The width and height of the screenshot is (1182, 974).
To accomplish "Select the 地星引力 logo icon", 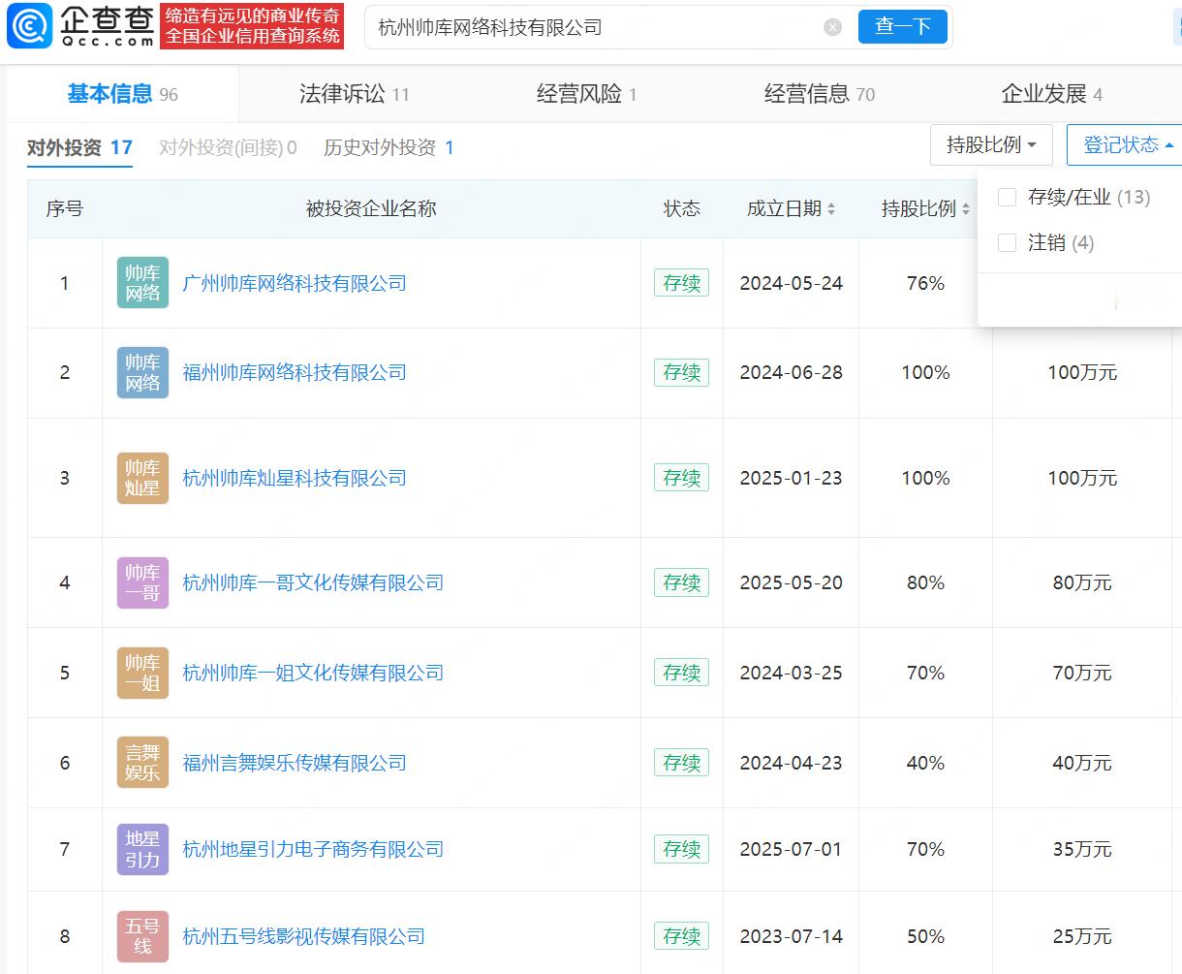I will pyautogui.click(x=141, y=849).
